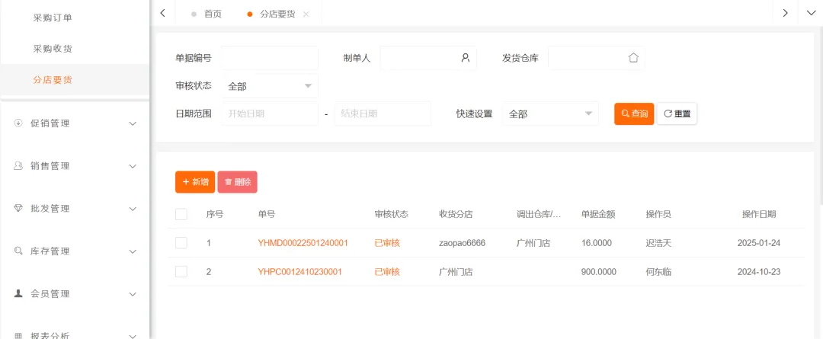This screenshot has height=339, width=823.
Task: Click the 已审核 status in row 2
Action: tap(387, 272)
